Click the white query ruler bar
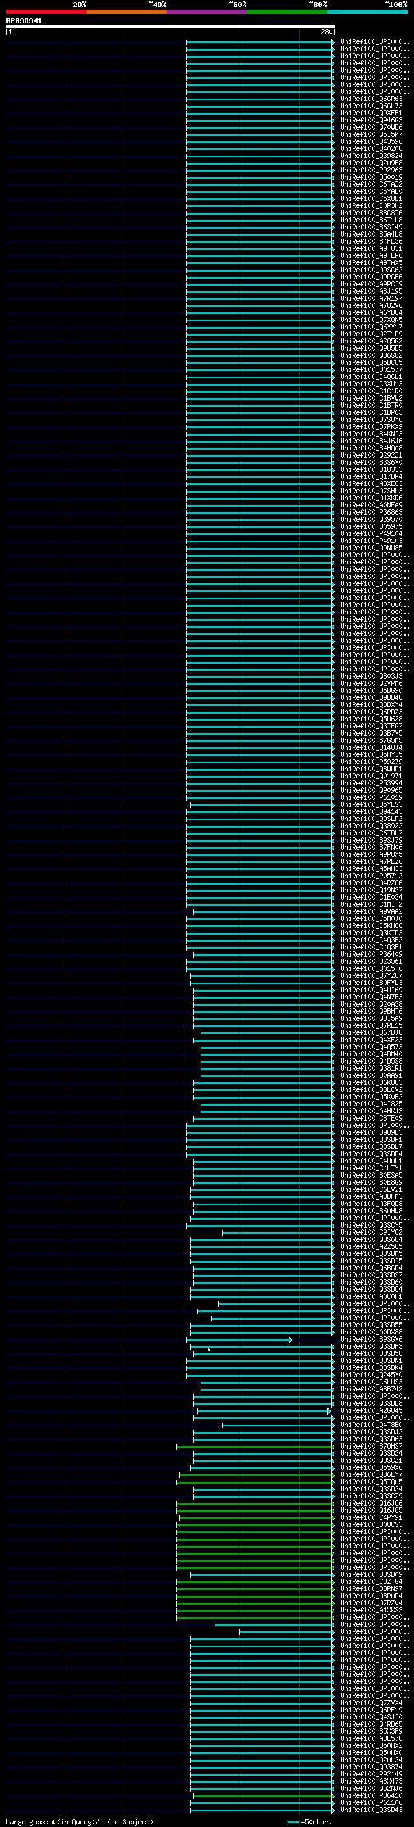 coord(171,26)
